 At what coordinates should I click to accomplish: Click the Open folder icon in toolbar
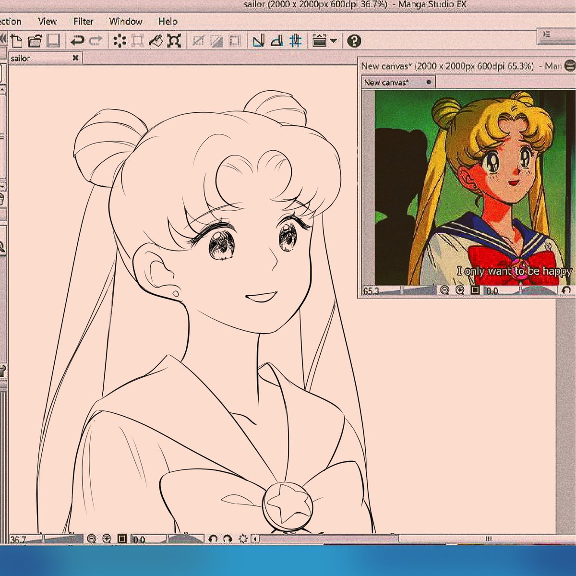pyautogui.click(x=35, y=41)
